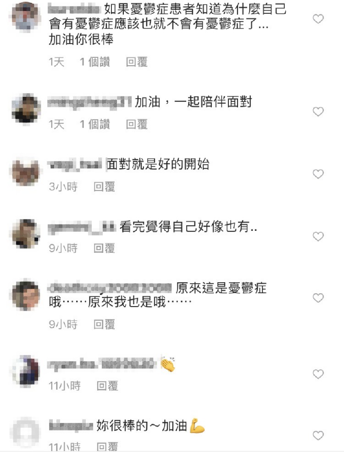The height and width of the screenshot is (452, 344).
Task: Like the 妳很棒的～加油 comment
Action: pos(318,435)
